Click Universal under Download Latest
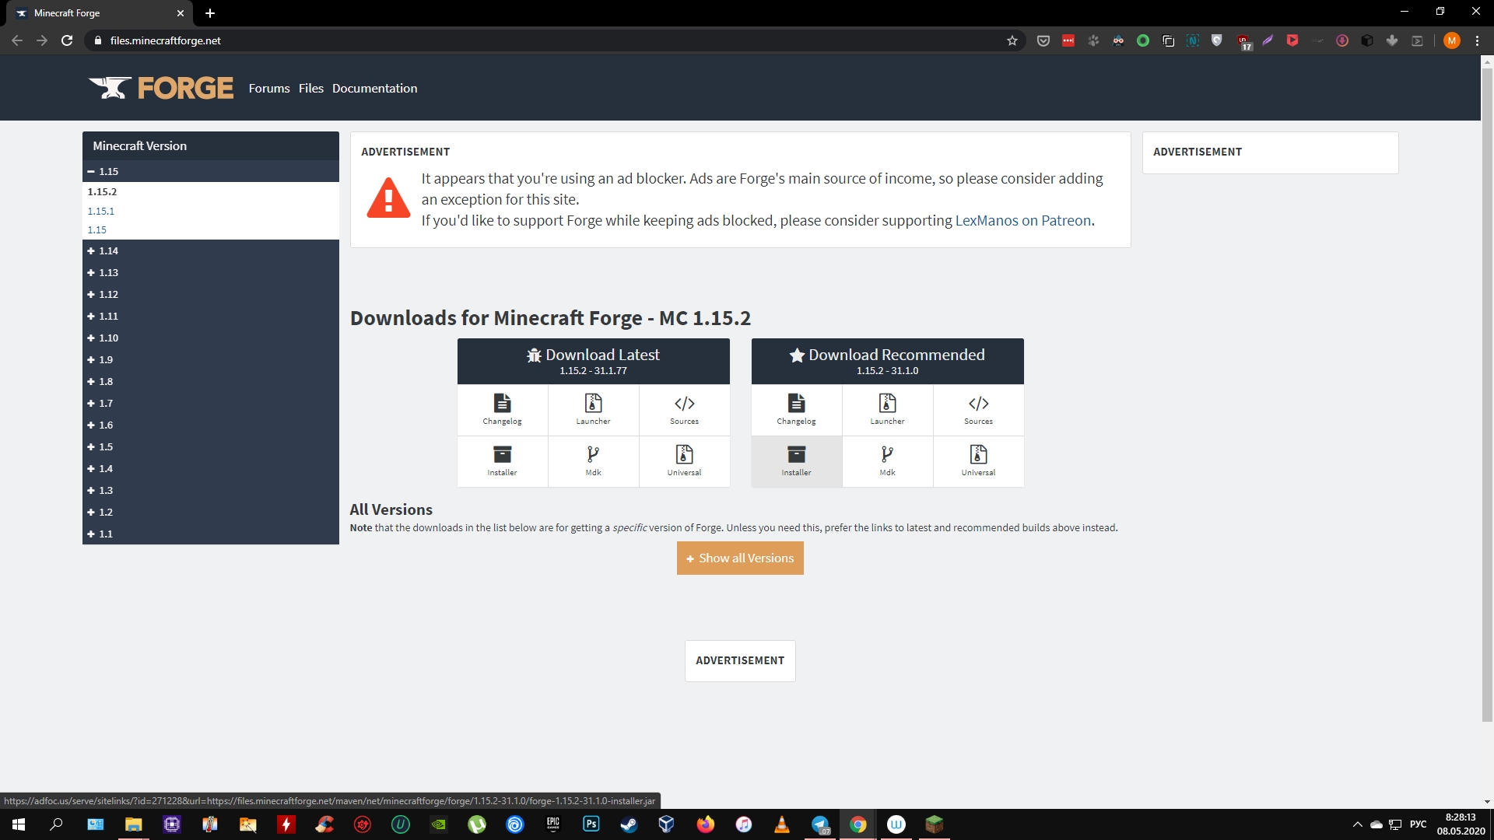1494x840 pixels. (x=684, y=461)
